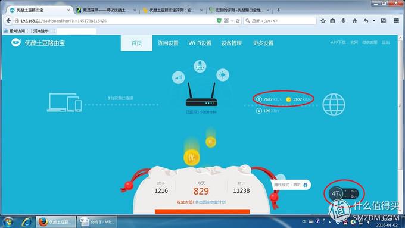The image size is (405, 228).
Task: Open the 更多设置 navigation tab
Action: 263,43
